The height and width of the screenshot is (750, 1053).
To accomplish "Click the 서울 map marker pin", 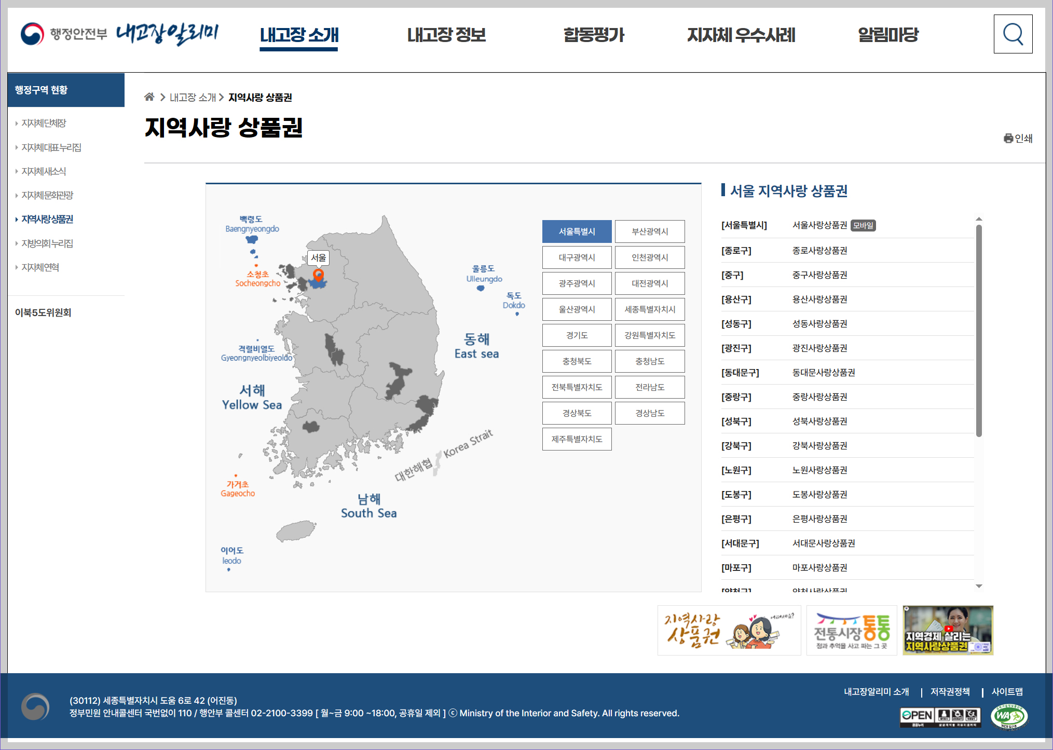I will (319, 274).
